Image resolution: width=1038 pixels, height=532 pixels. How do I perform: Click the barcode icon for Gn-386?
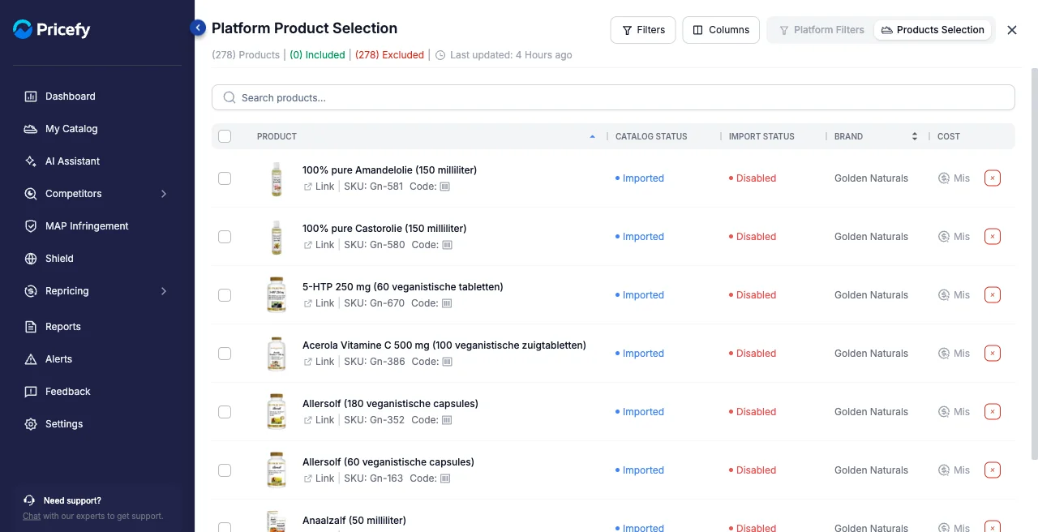[447, 362]
